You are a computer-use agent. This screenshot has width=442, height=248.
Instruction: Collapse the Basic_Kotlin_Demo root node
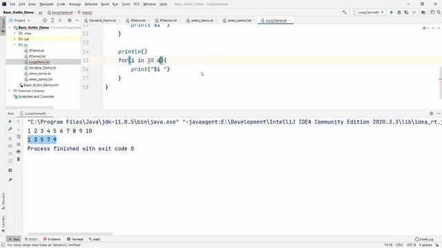point(10,28)
